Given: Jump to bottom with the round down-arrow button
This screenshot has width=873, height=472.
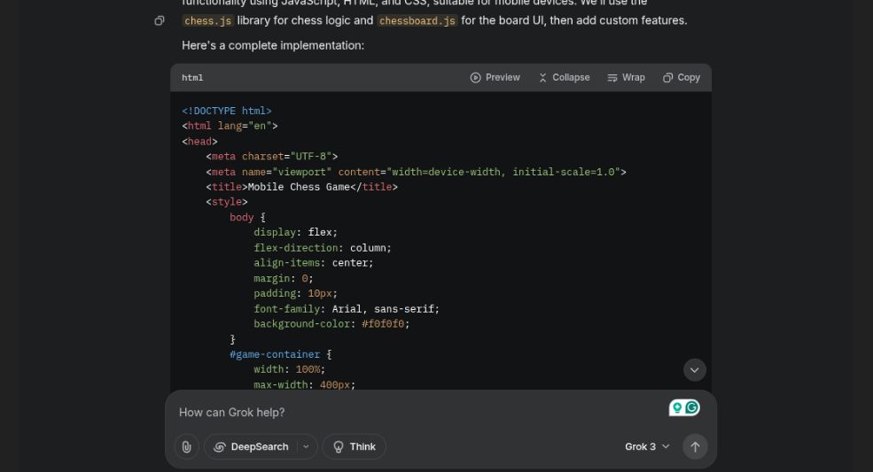Looking at the screenshot, I should pos(694,370).
